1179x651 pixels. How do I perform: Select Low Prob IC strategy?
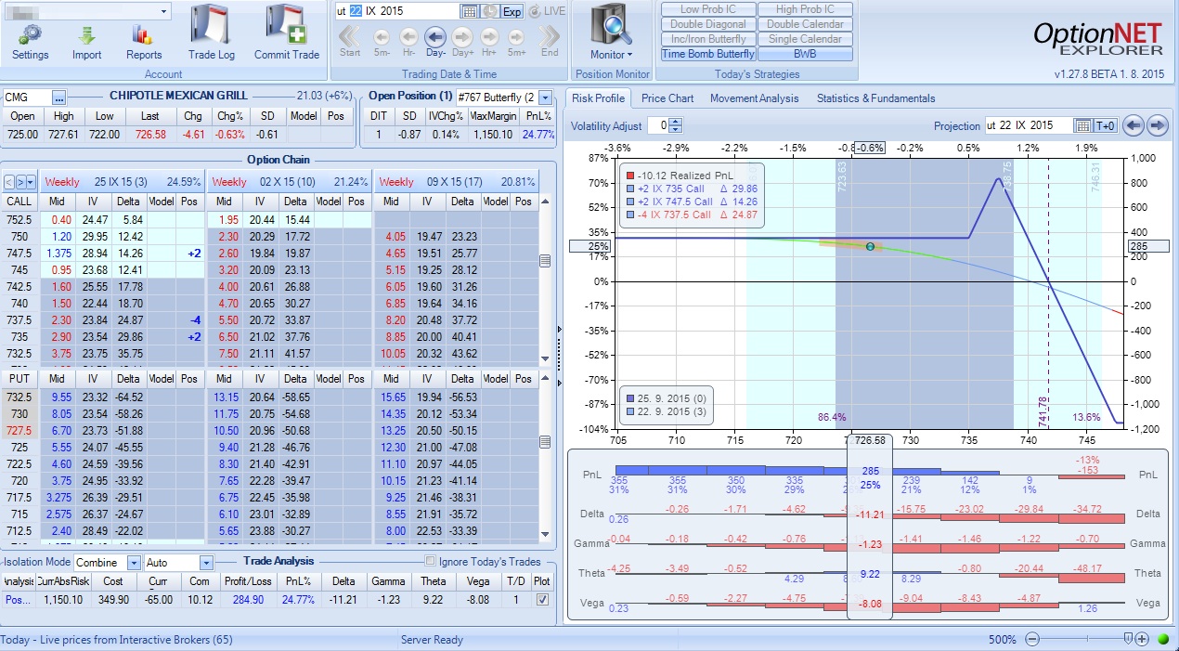(708, 9)
